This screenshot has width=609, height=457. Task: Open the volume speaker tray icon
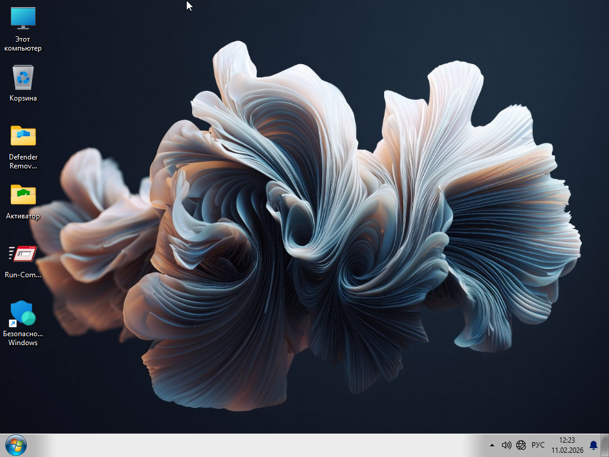506,445
